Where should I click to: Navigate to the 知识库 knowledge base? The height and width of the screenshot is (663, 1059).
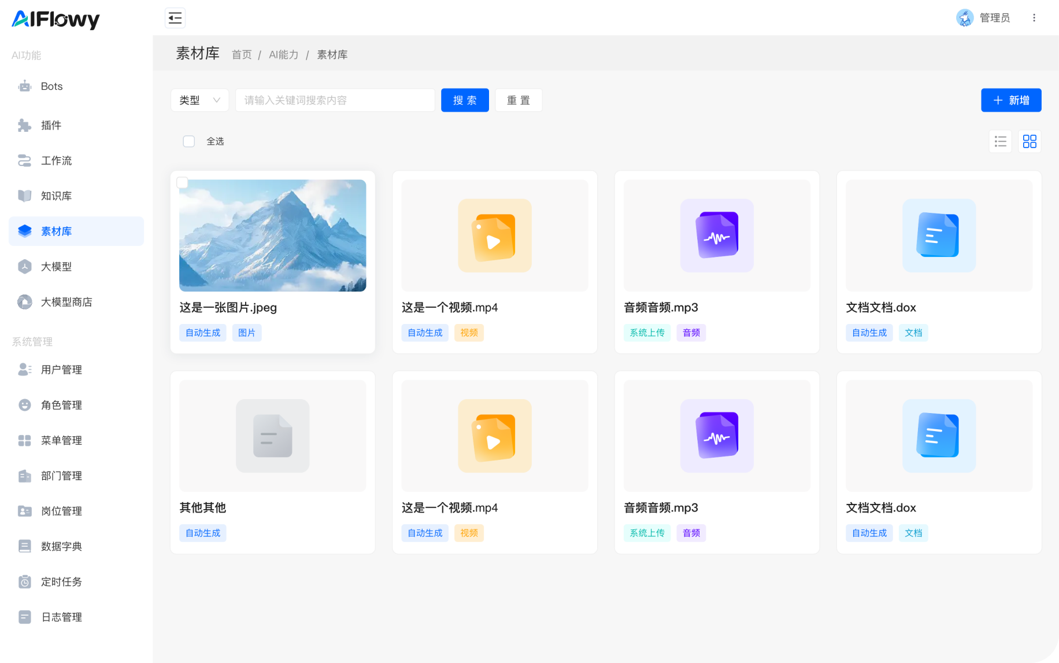[56, 196]
